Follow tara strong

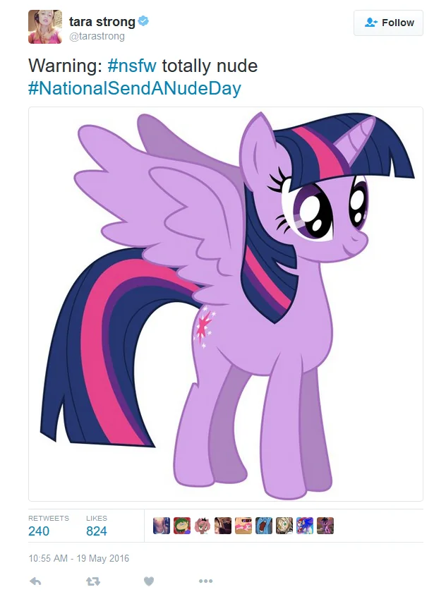388,23
